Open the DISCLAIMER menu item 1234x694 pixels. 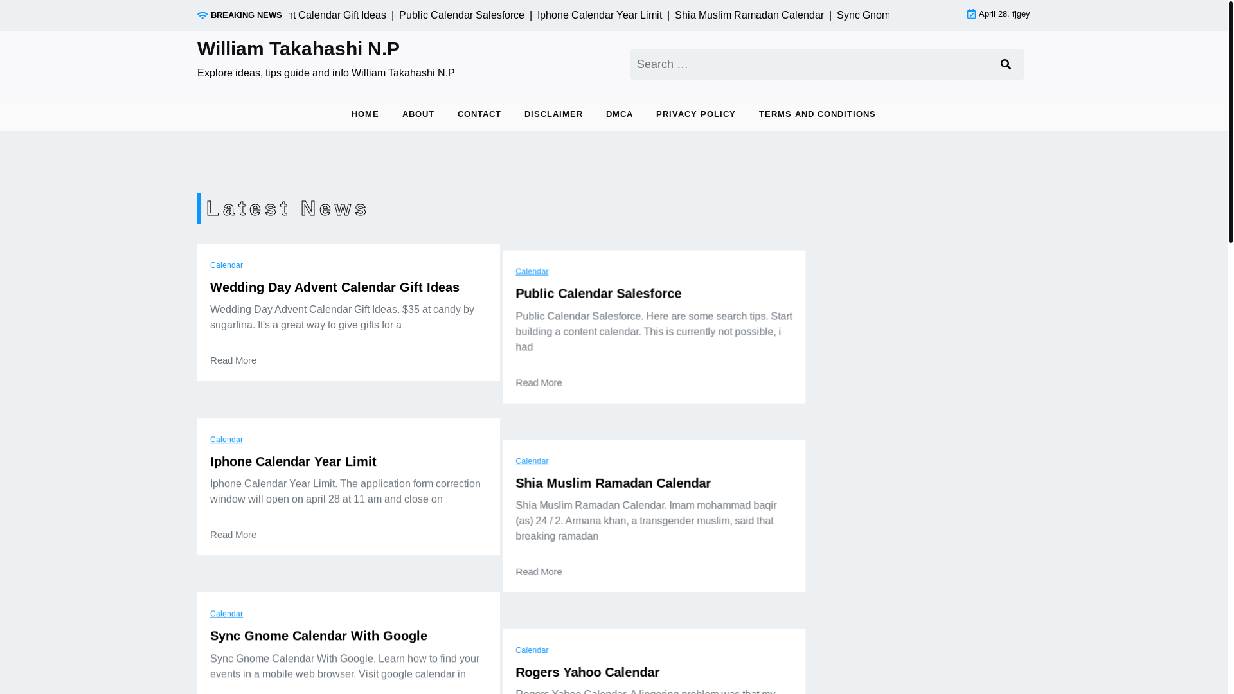[x=553, y=114]
